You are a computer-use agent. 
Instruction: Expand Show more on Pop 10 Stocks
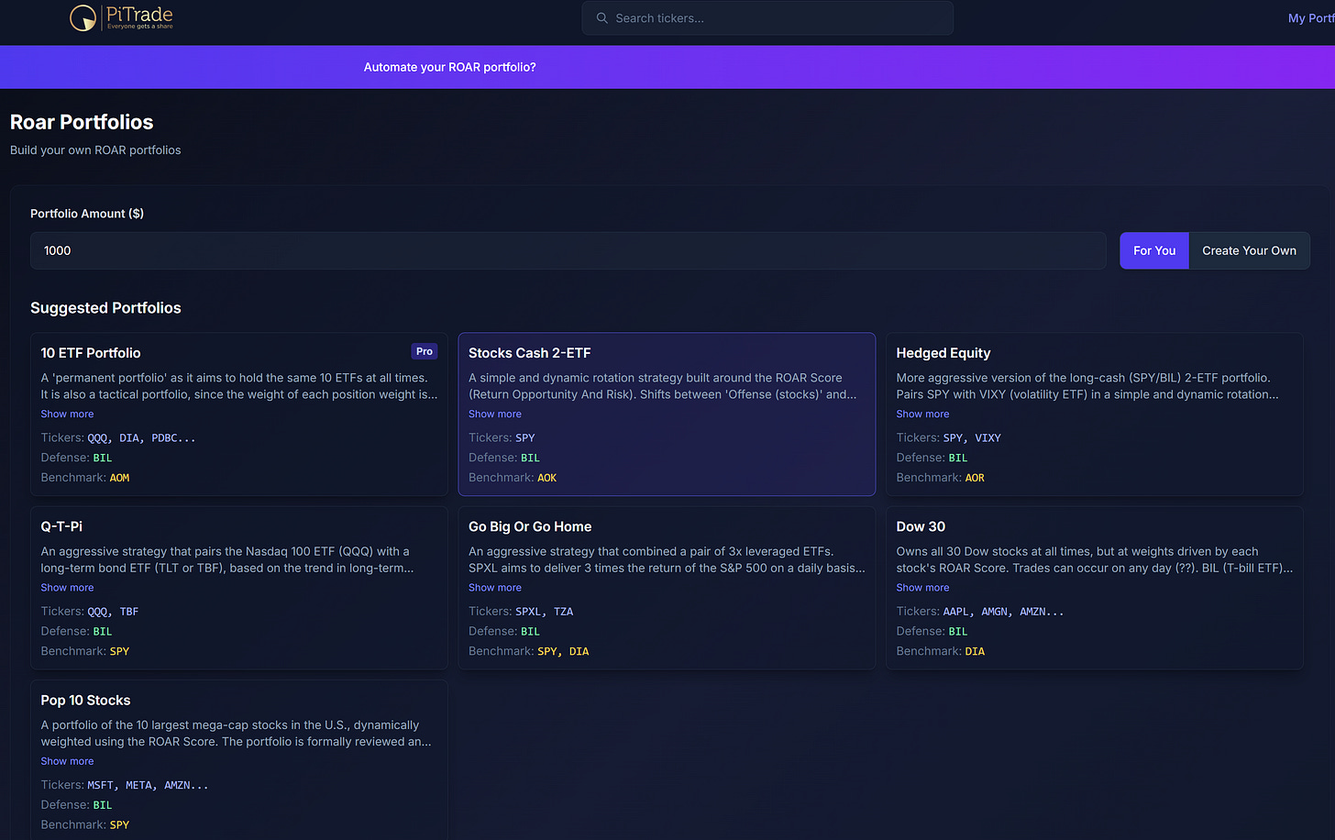point(67,761)
